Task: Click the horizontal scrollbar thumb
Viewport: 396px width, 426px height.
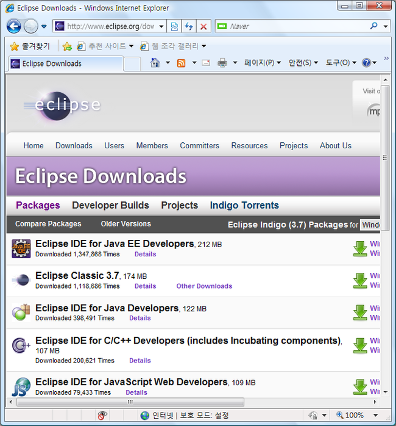Action: click(x=130, y=402)
